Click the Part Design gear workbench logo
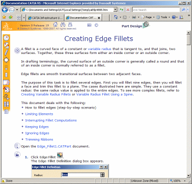This screenshot has width=192, height=184. coord(146,25)
